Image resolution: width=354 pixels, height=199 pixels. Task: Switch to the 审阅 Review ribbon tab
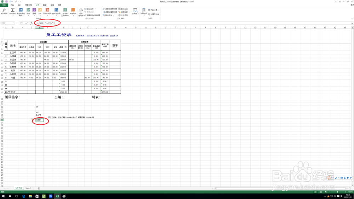click(x=52, y=5)
